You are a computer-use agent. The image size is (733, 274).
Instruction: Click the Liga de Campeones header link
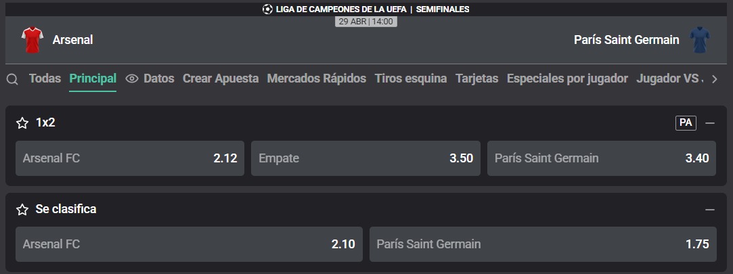341,9
